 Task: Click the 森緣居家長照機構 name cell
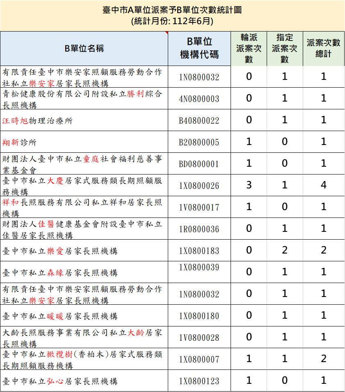[x=84, y=272]
